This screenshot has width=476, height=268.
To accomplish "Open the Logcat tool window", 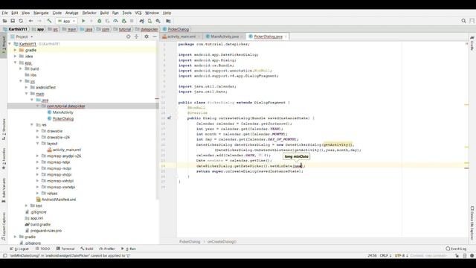I will 19,249.
